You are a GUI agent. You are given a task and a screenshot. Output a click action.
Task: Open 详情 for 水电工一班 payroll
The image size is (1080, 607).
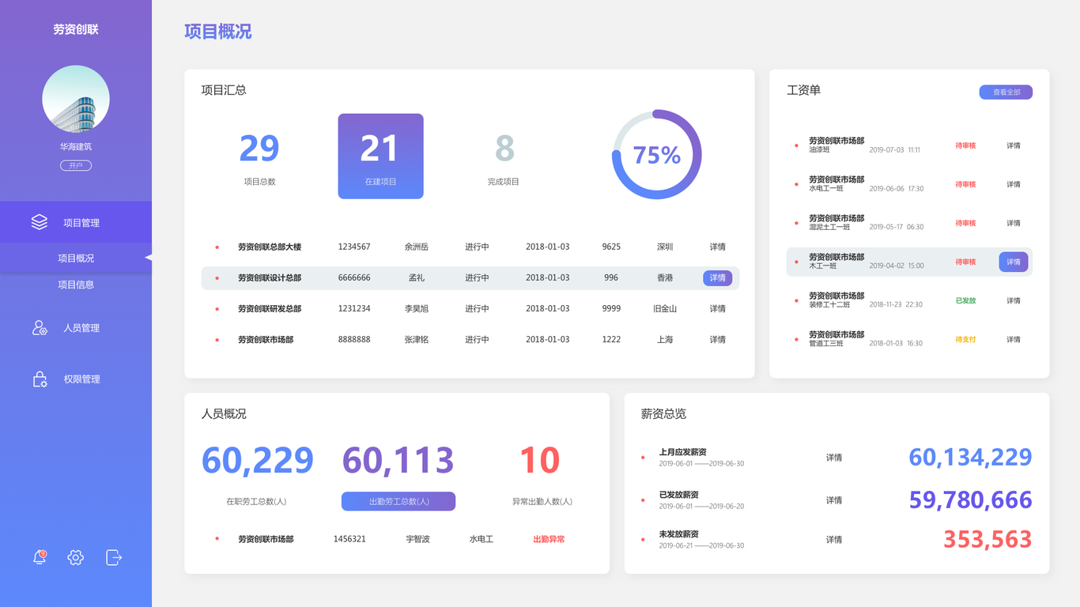click(1014, 184)
